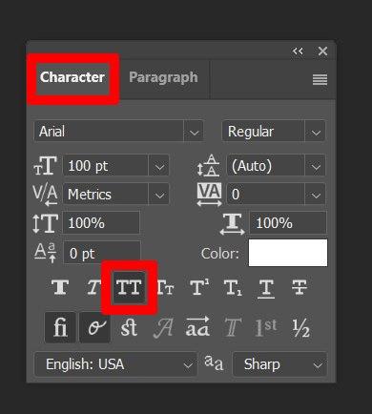Enable Fractions OpenType button
The height and width of the screenshot is (414, 372).
[300, 327]
